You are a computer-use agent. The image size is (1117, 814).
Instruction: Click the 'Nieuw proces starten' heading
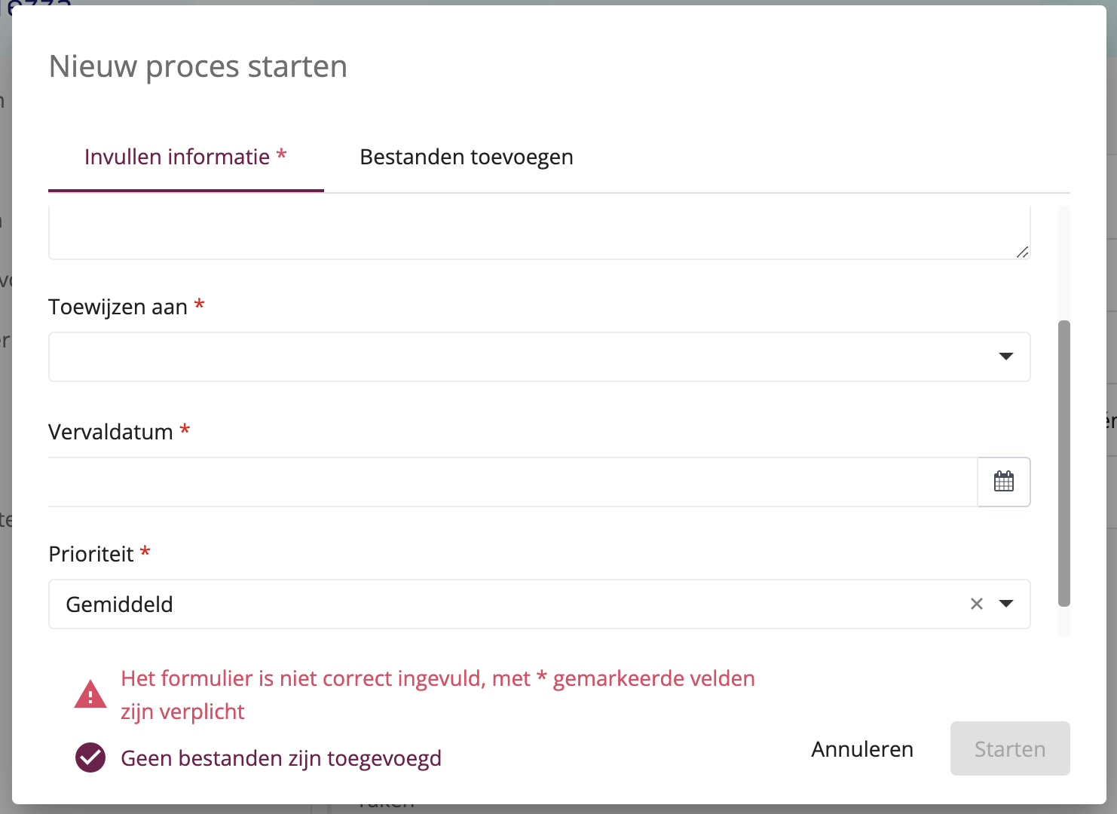[x=198, y=66]
